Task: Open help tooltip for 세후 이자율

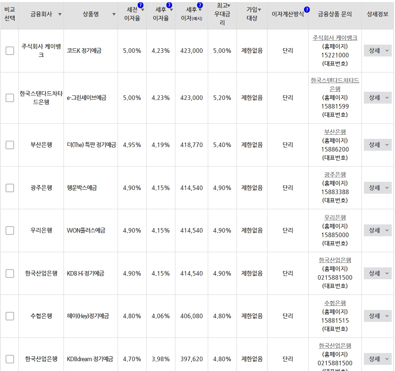Action: click(169, 5)
